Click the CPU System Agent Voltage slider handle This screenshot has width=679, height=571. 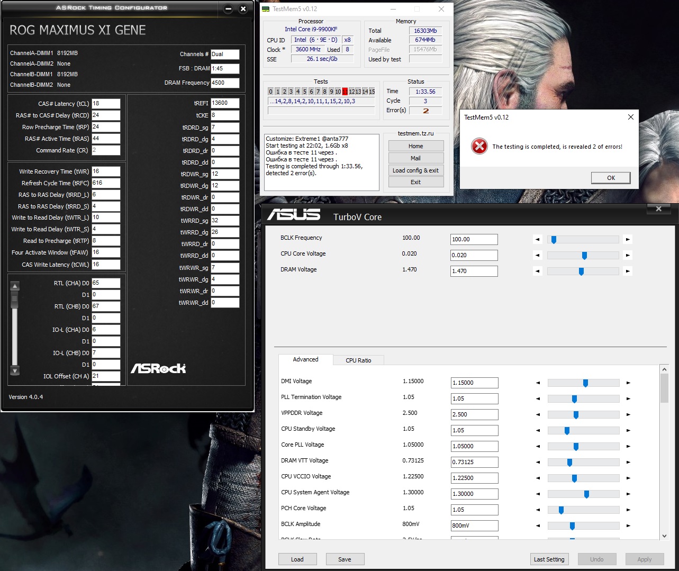(x=586, y=494)
